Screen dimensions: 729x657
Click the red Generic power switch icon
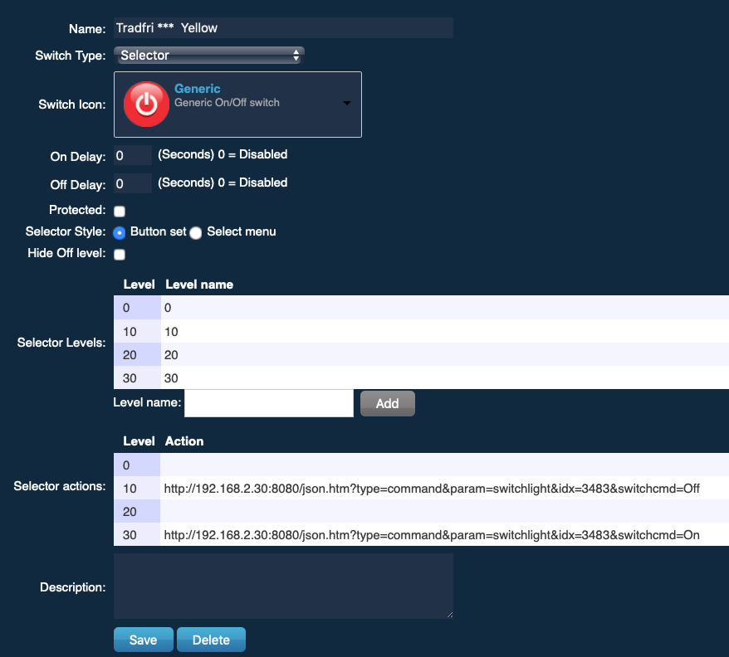[x=146, y=104]
